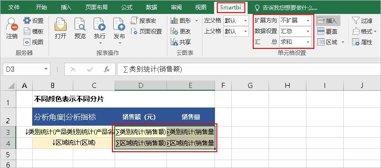This screenshot has width=381, height=168.
Task: Click the 打开 envelope icon
Action: point(61,24)
